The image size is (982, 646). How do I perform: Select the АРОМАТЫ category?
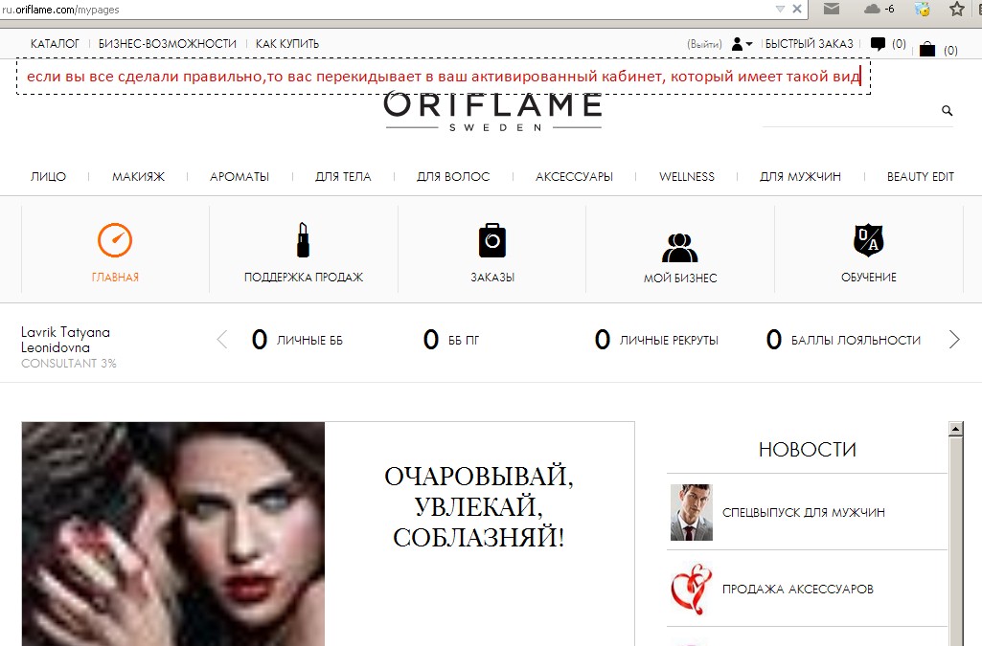pyautogui.click(x=240, y=177)
